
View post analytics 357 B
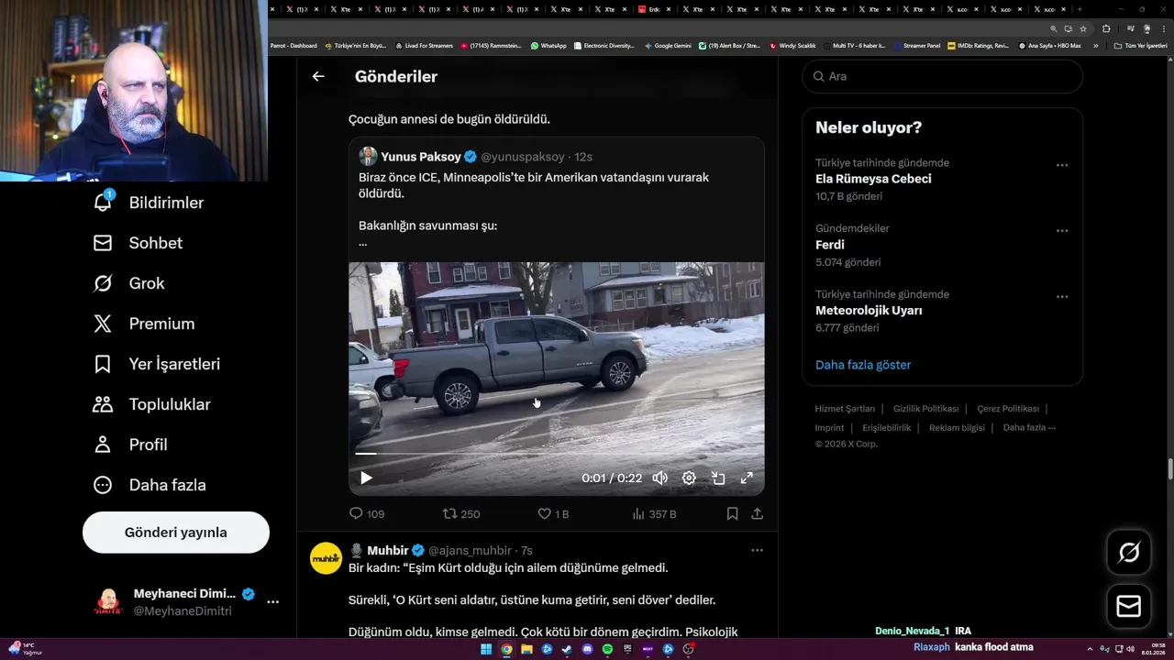[x=654, y=514]
